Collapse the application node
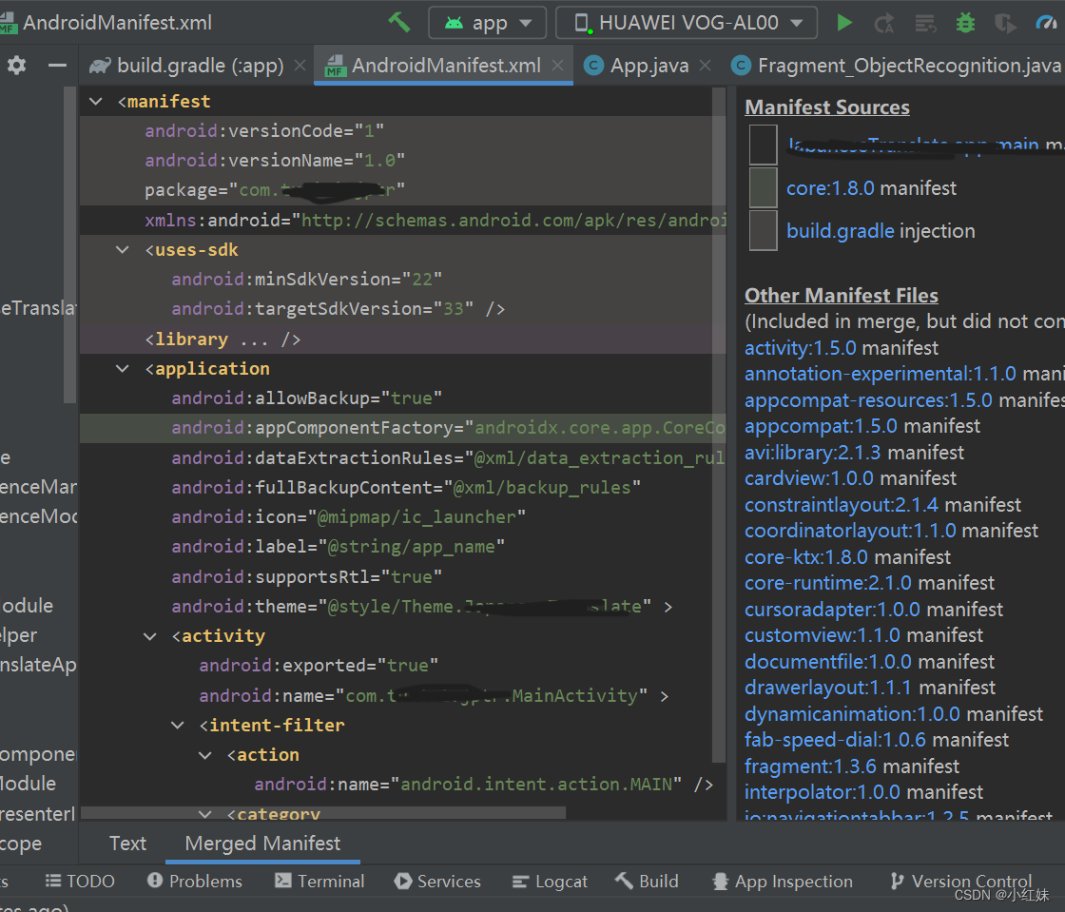The image size is (1065, 912). click(x=123, y=369)
